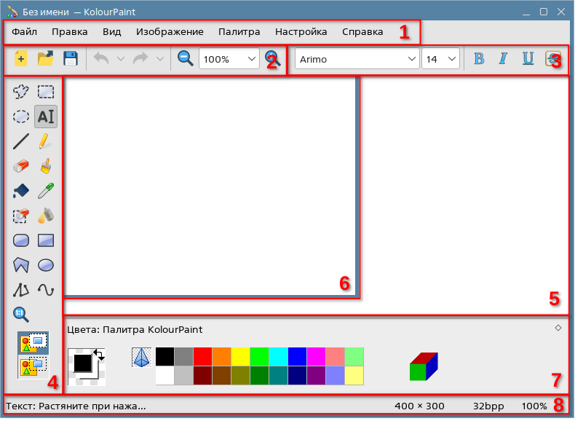Click the transparent color pyramid swatch
Screen dimensions: 575x421
click(x=141, y=358)
